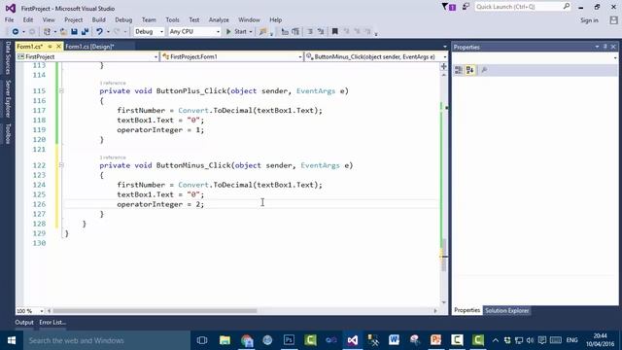Uncomment the selected lines icon
This screenshot has width=622, height=350.
point(321,32)
